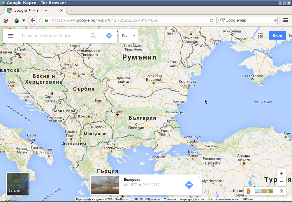Click the Черно море sea label

(x=263, y=102)
